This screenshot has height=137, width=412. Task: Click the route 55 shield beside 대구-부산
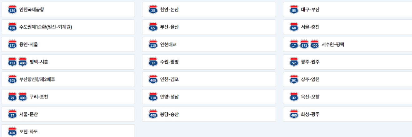[294, 10]
